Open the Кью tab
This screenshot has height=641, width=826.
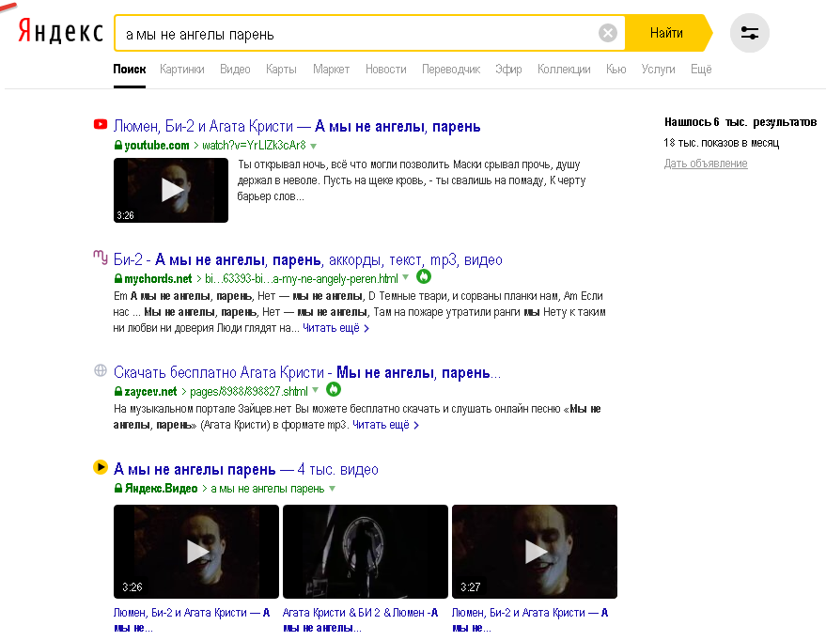(616, 69)
